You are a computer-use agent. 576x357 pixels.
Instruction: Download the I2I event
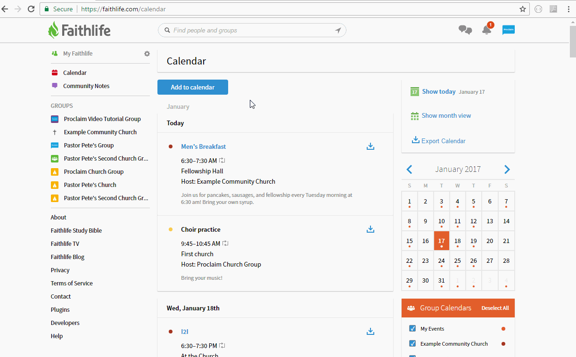[x=370, y=332]
